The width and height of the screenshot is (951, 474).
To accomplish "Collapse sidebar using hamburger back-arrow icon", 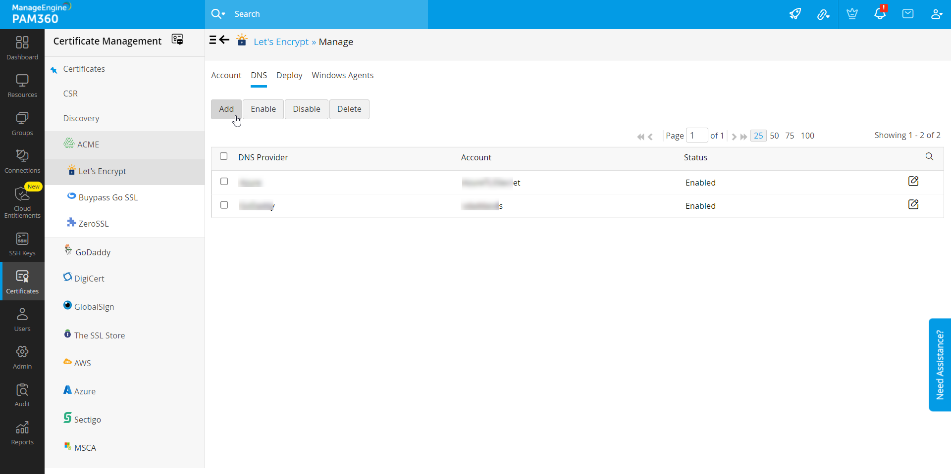I will coord(219,40).
